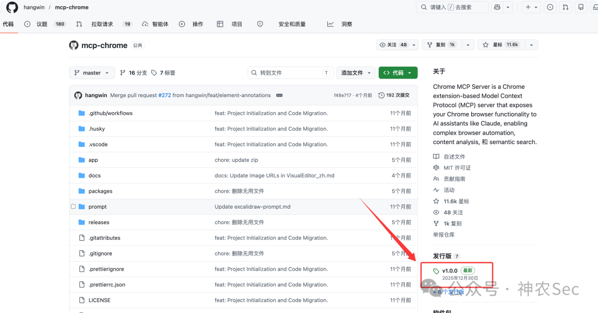Open 'chore: update zip' commit message
The height and width of the screenshot is (313, 598).
[x=236, y=160]
